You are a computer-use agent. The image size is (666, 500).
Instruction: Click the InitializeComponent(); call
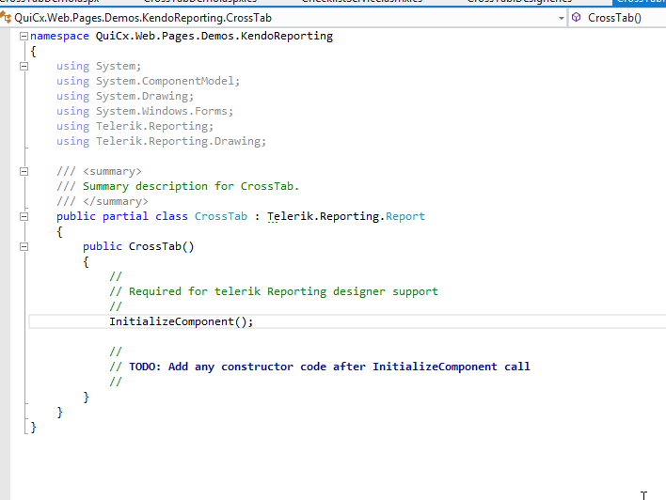(181, 321)
